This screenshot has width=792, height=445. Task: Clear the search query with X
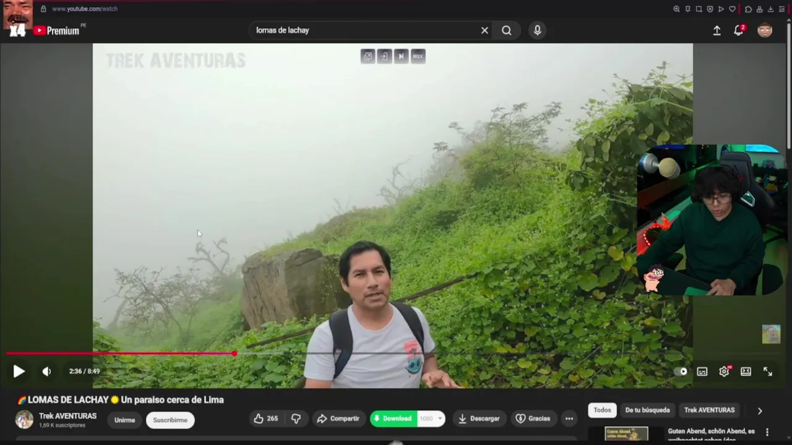(484, 30)
